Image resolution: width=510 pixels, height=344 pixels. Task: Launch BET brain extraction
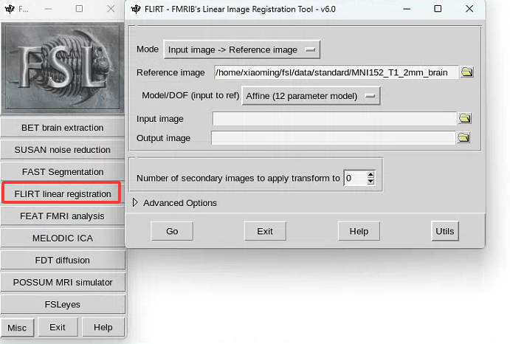pyautogui.click(x=63, y=128)
